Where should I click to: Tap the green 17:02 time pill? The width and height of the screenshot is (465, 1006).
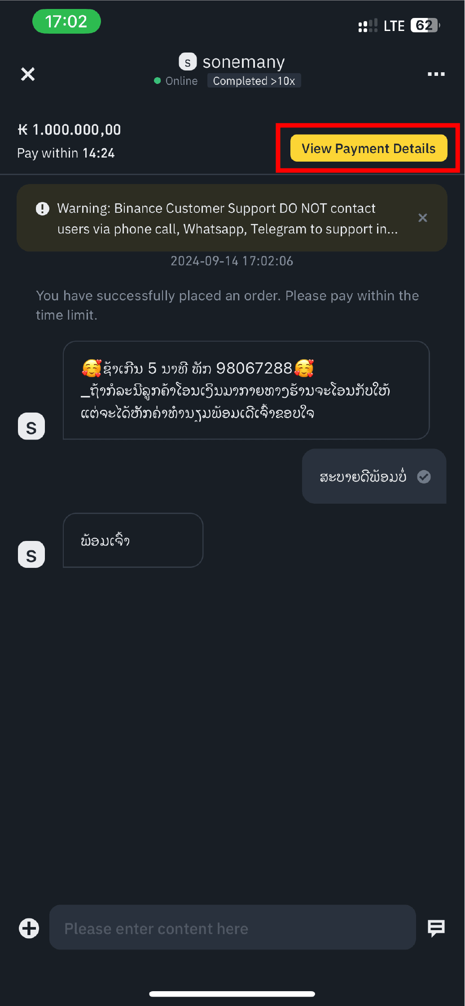coord(66,21)
